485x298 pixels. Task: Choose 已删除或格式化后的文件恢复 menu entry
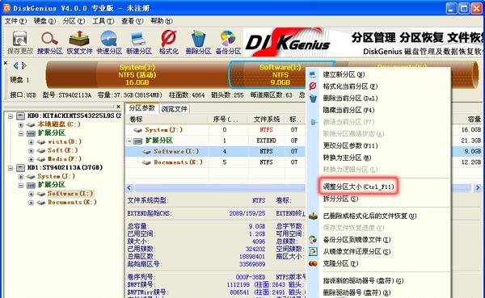click(x=369, y=216)
